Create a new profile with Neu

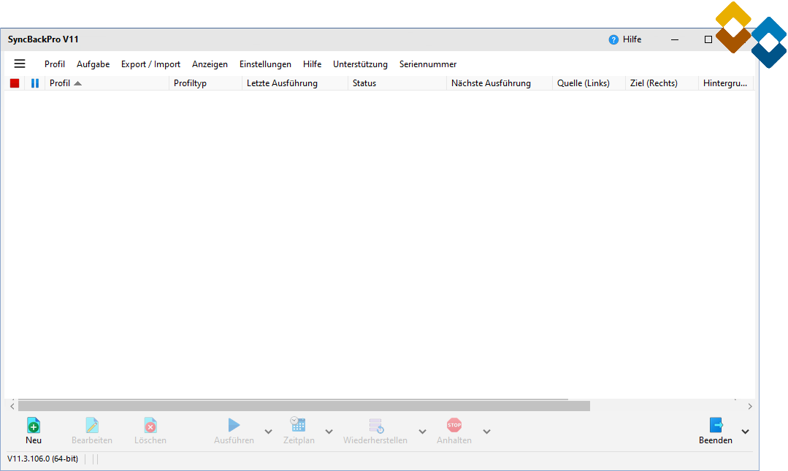34,431
